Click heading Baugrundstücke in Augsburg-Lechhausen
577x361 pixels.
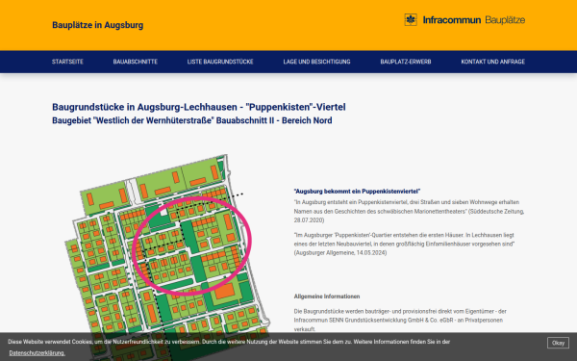tap(199, 107)
